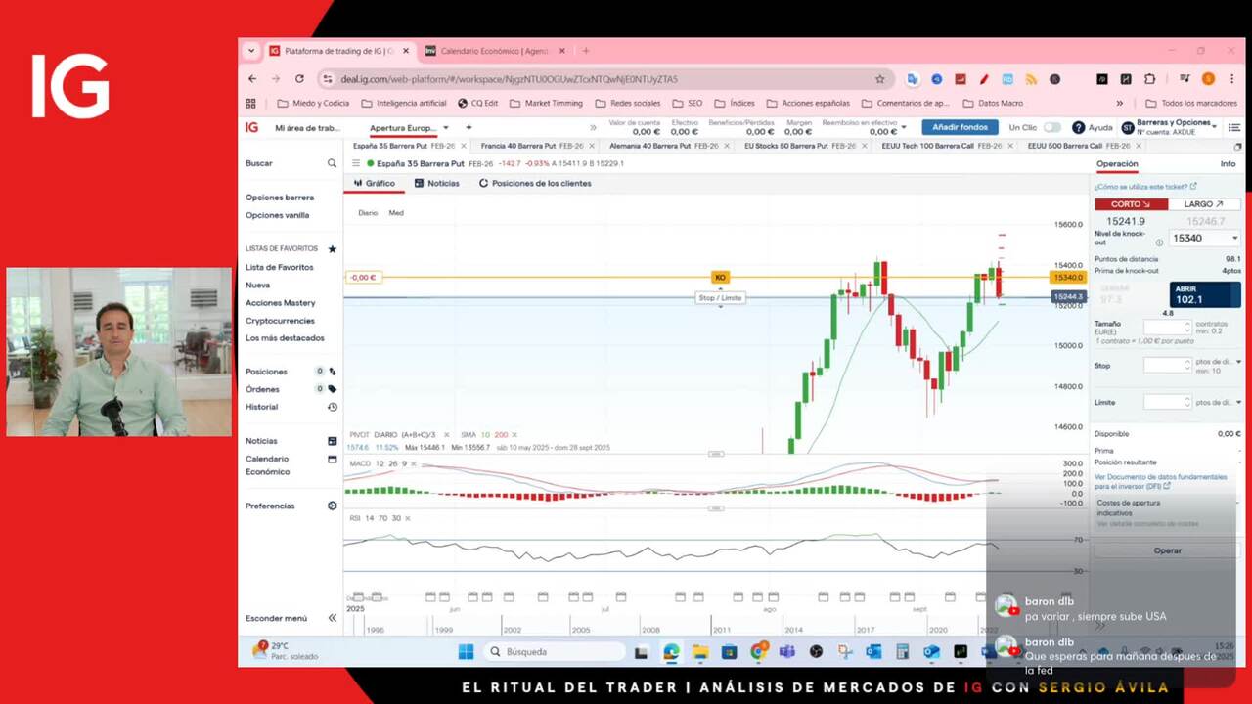Add a new workspace with plus icon
The height and width of the screenshot is (704, 1252).
point(469,127)
